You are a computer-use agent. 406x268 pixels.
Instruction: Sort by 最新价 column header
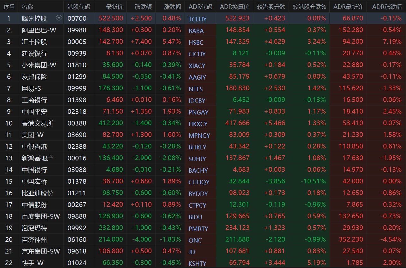[x=115, y=7]
